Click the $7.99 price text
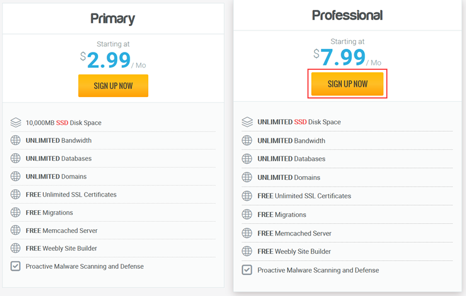Image resolution: width=466 pixels, height=296 pixels. (x=339, y=57)
